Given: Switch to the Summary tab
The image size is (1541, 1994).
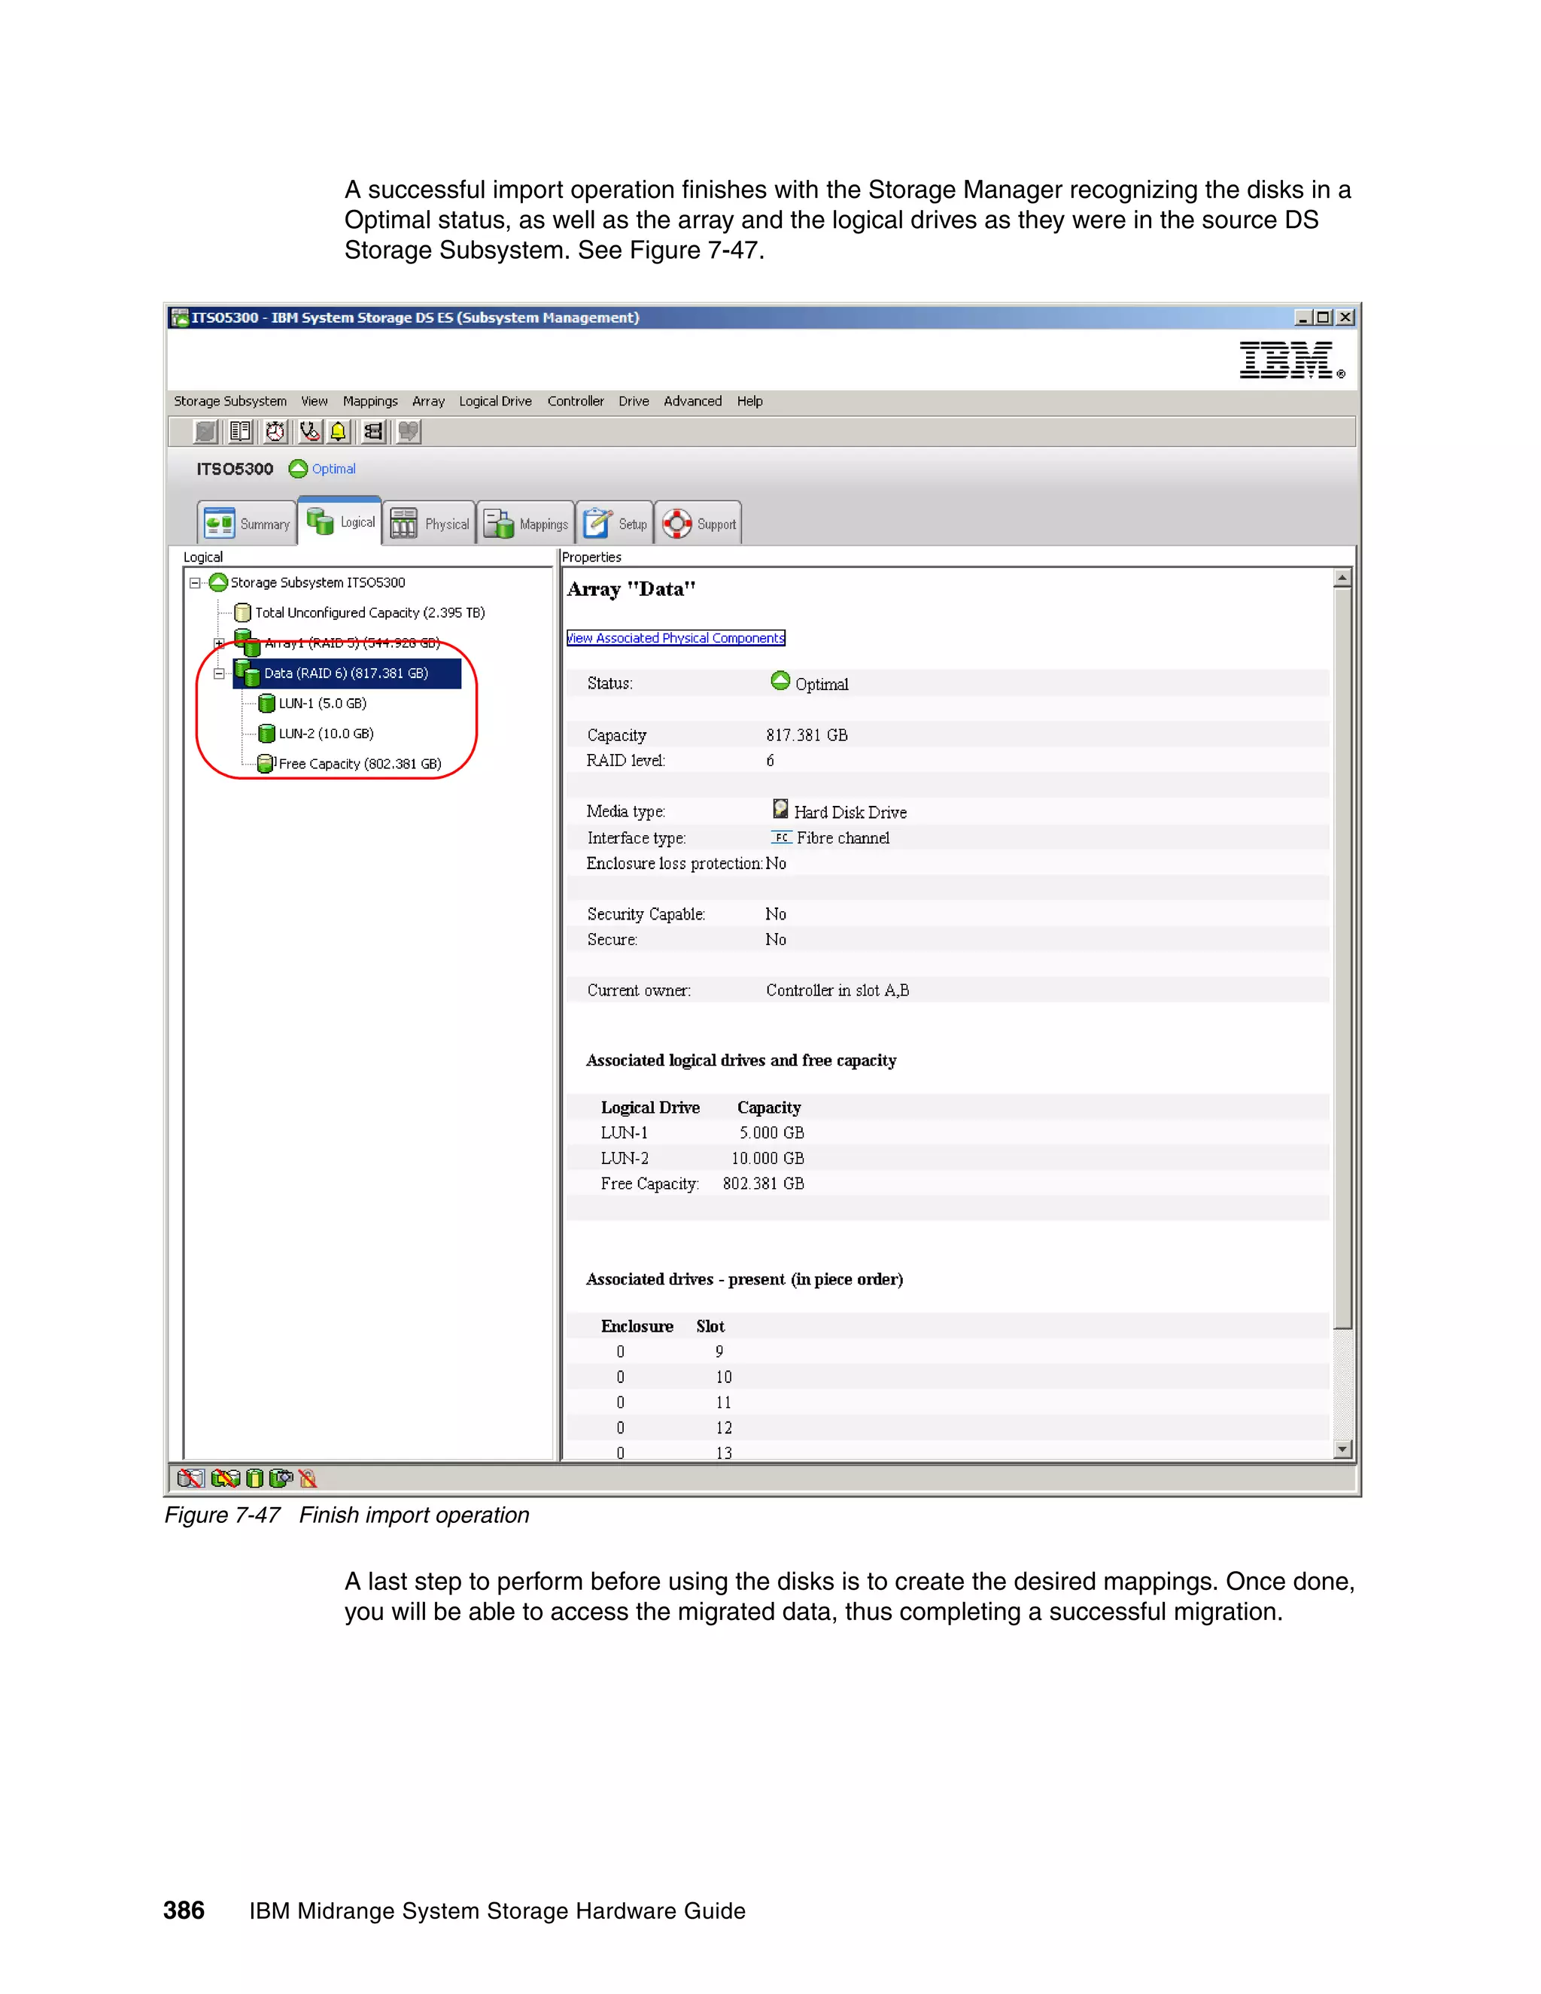Looking at the screenshot, I should pyautogui.click(x=247, y=523).
